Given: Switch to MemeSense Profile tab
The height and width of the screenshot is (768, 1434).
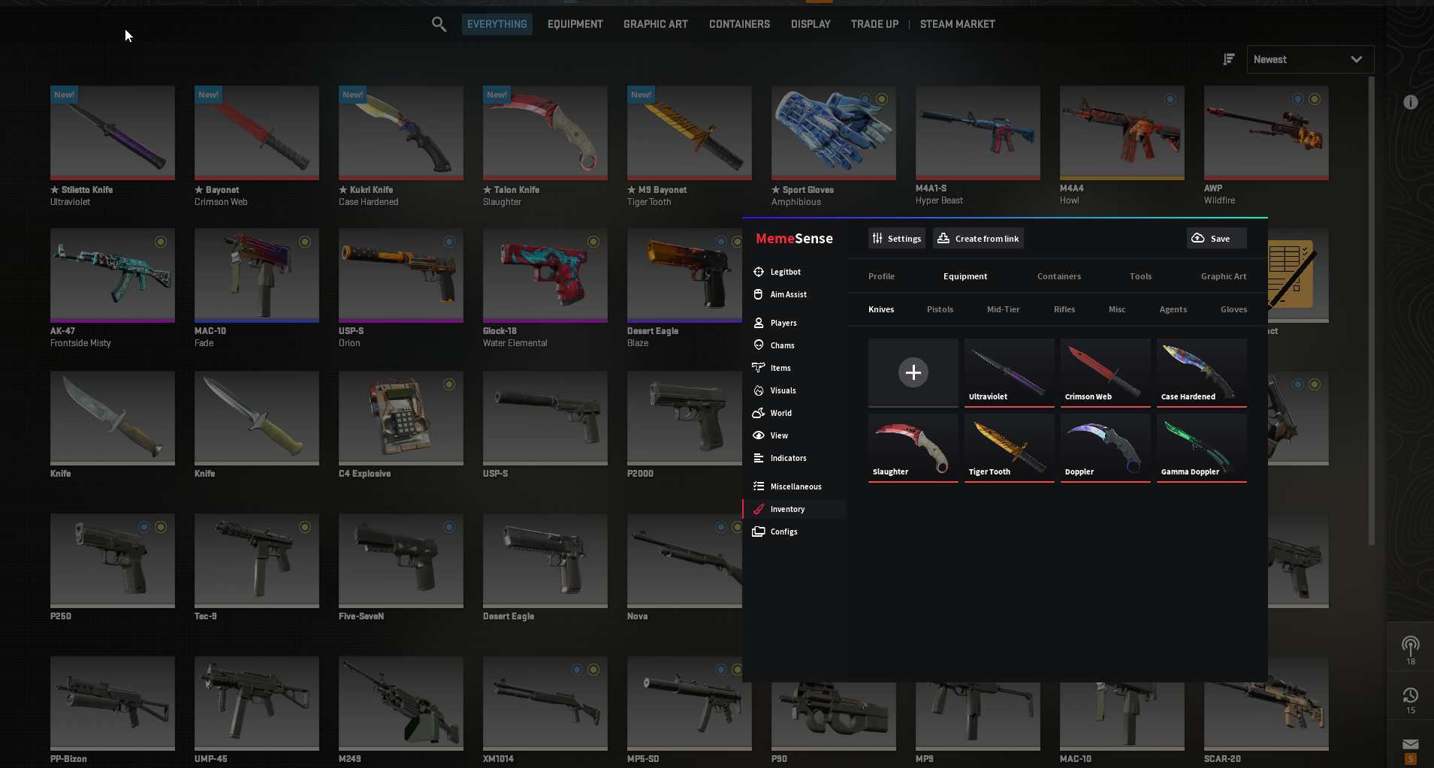Looking at the screenshot, I should point(881,276).
